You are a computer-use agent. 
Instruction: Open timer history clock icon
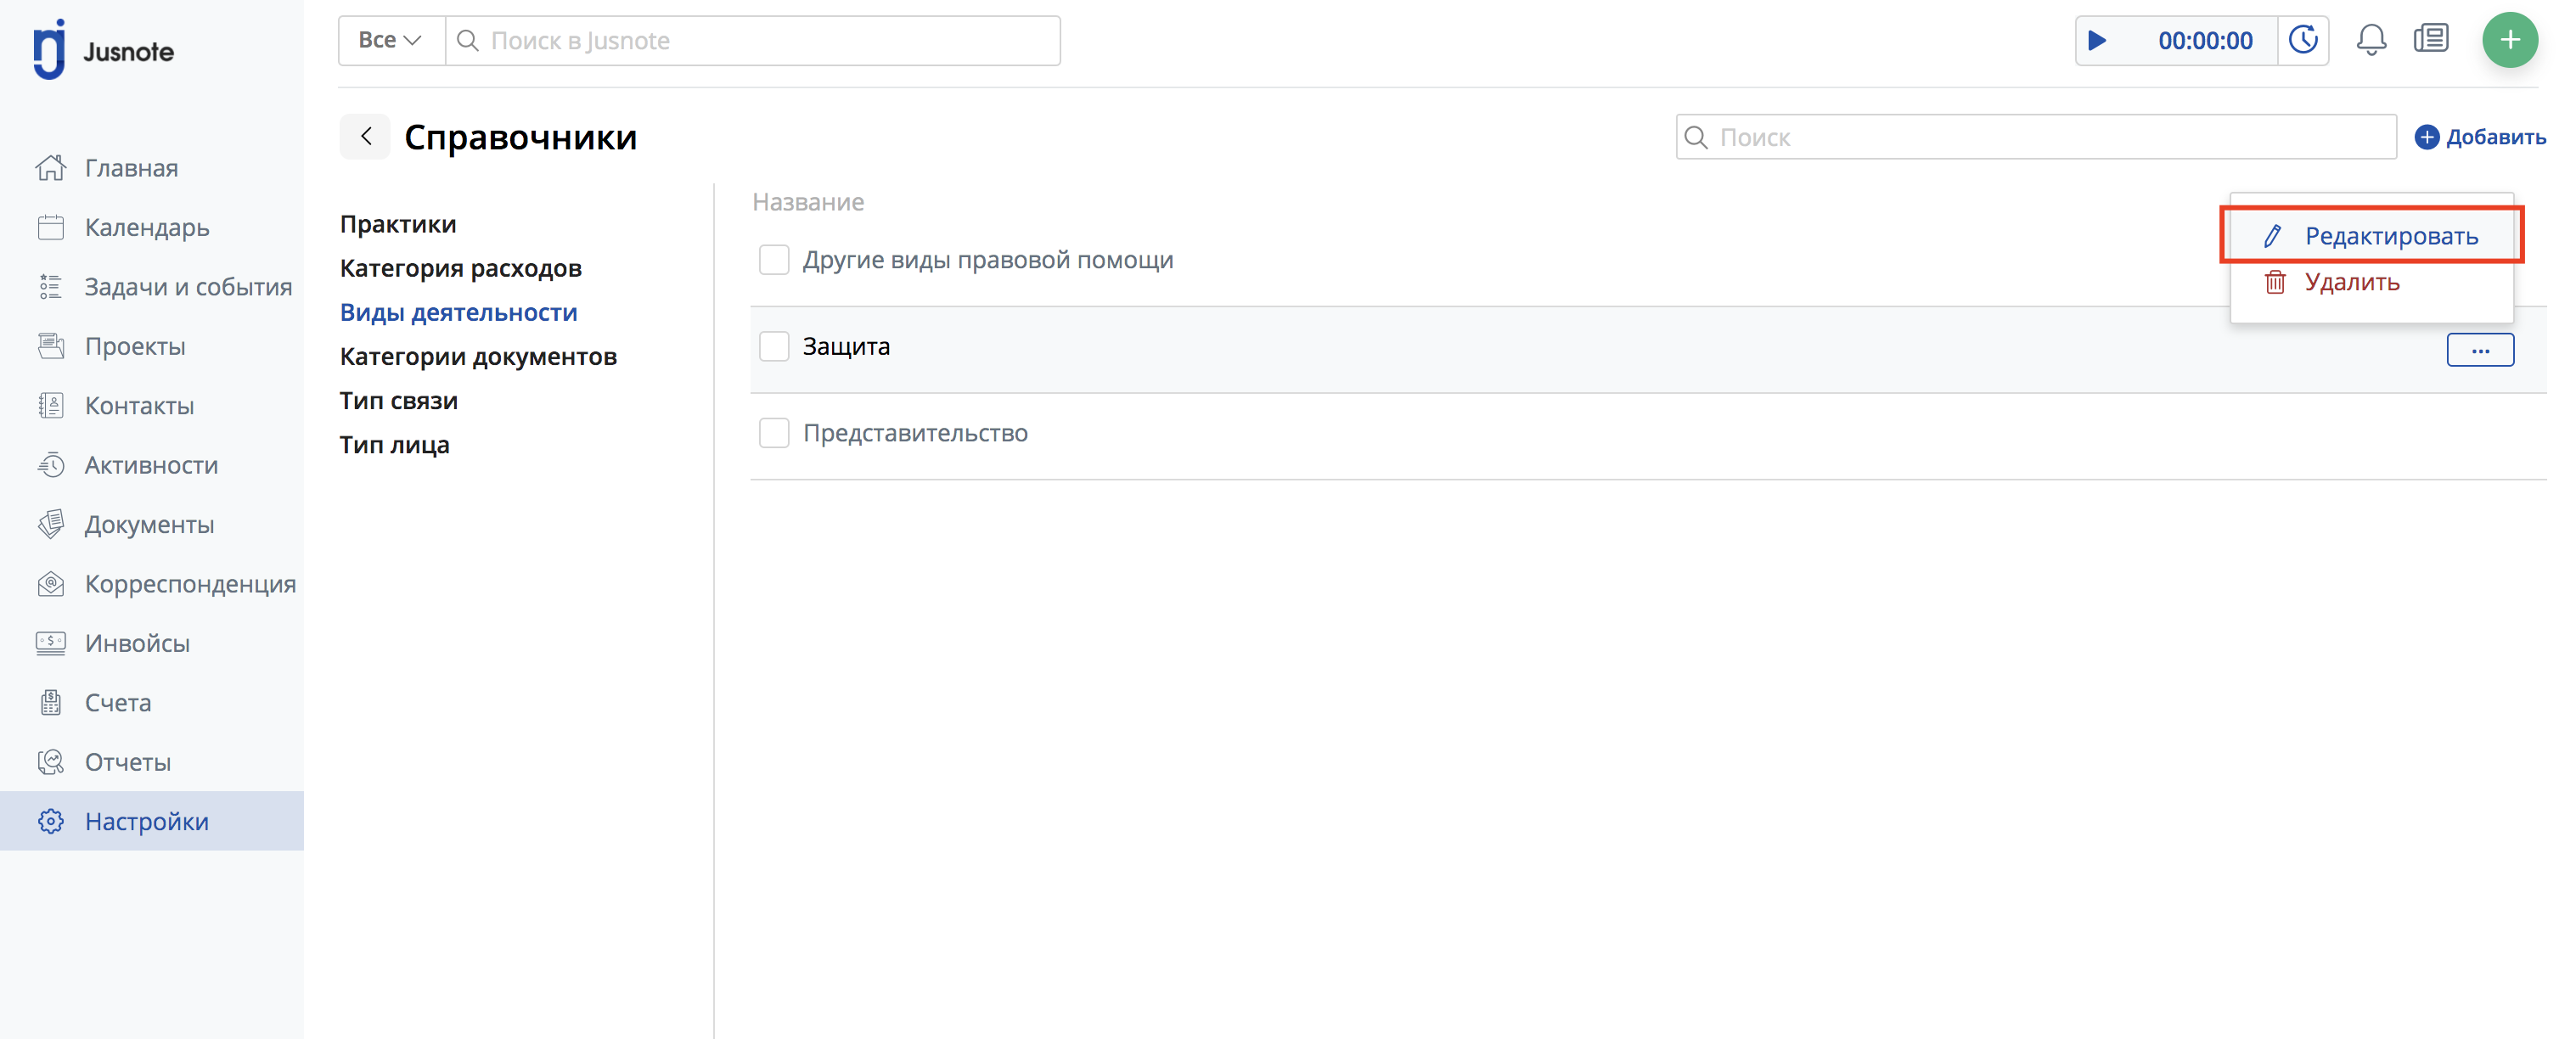[2303, 41]
